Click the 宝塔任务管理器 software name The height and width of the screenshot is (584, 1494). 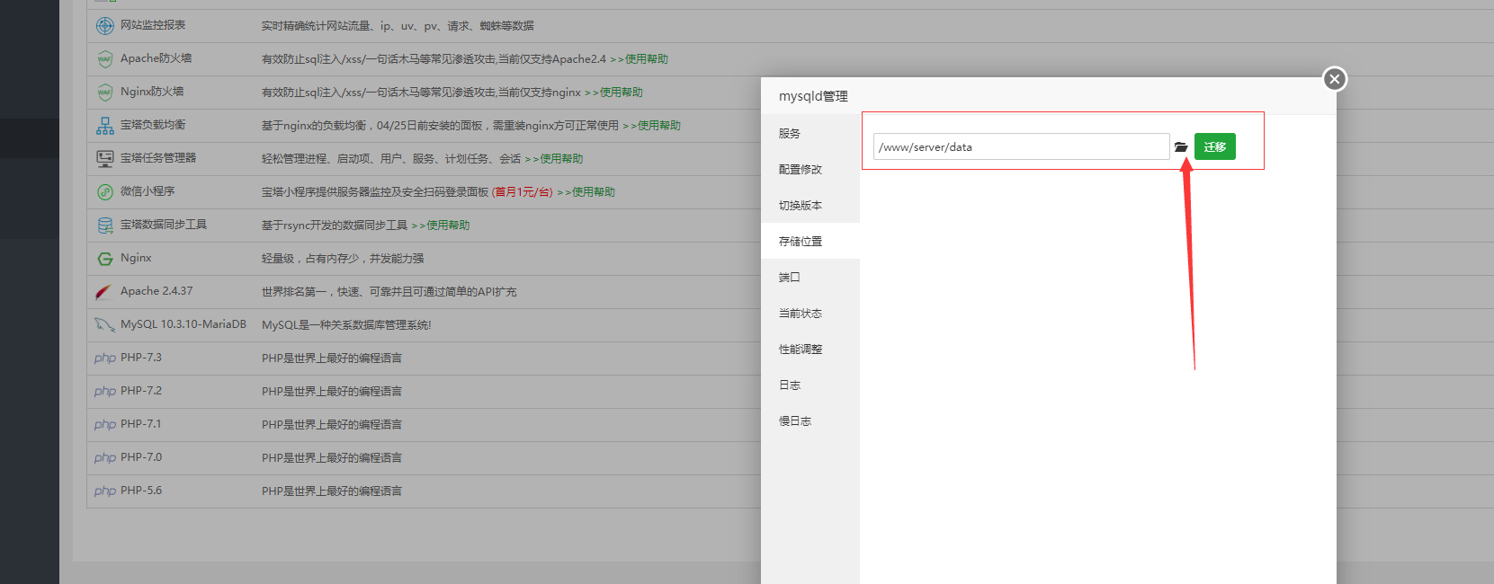tap(158, 158)
